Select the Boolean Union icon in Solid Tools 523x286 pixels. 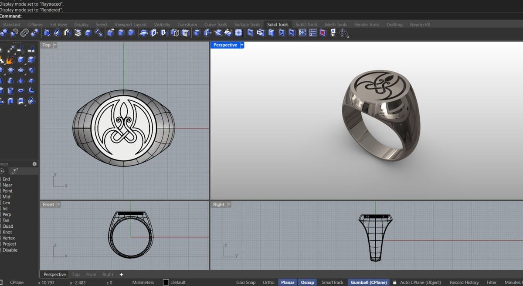click(4, 33)
